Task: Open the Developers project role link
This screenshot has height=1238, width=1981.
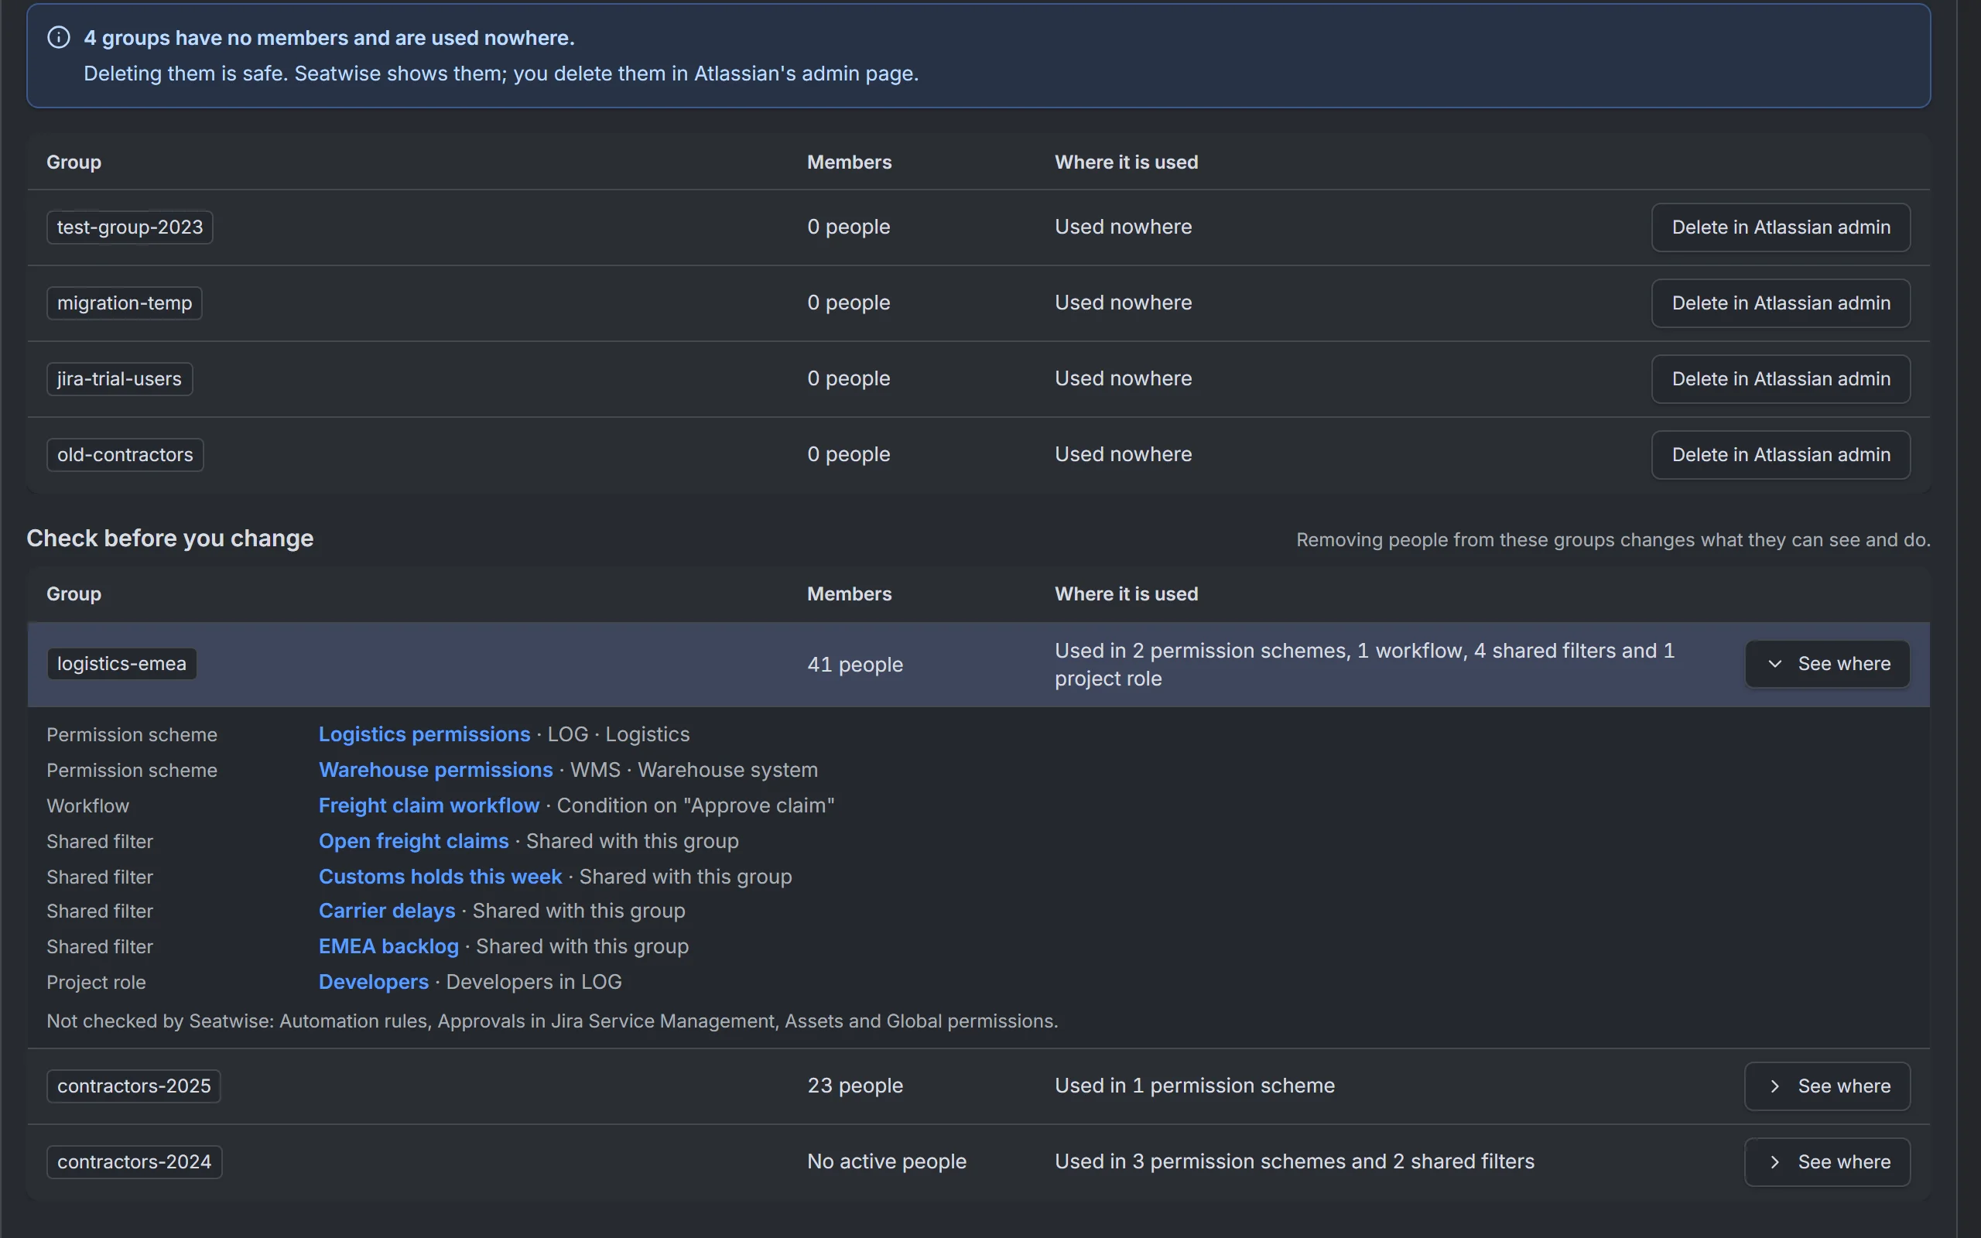Action: pyautogui.click(x=373, y=982)
